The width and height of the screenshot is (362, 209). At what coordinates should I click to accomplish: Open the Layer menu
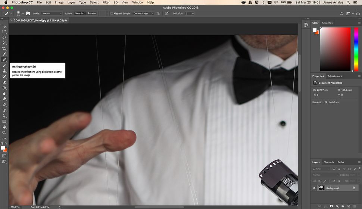point(71,2)
